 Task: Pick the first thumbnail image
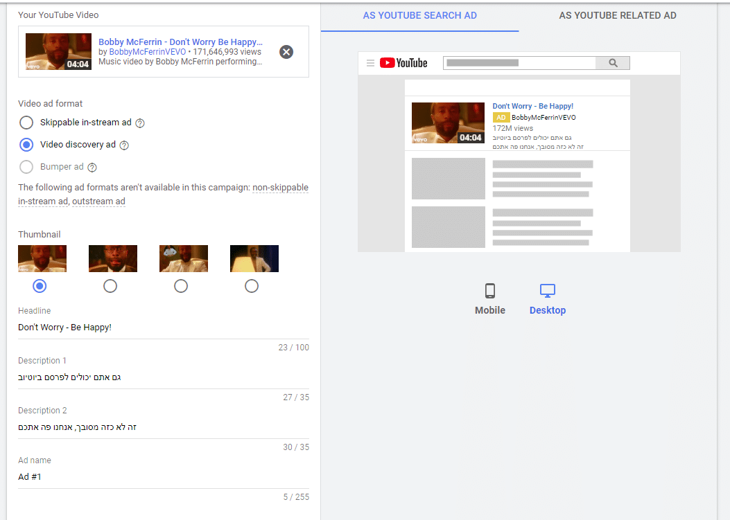click(x=42, y=258)
